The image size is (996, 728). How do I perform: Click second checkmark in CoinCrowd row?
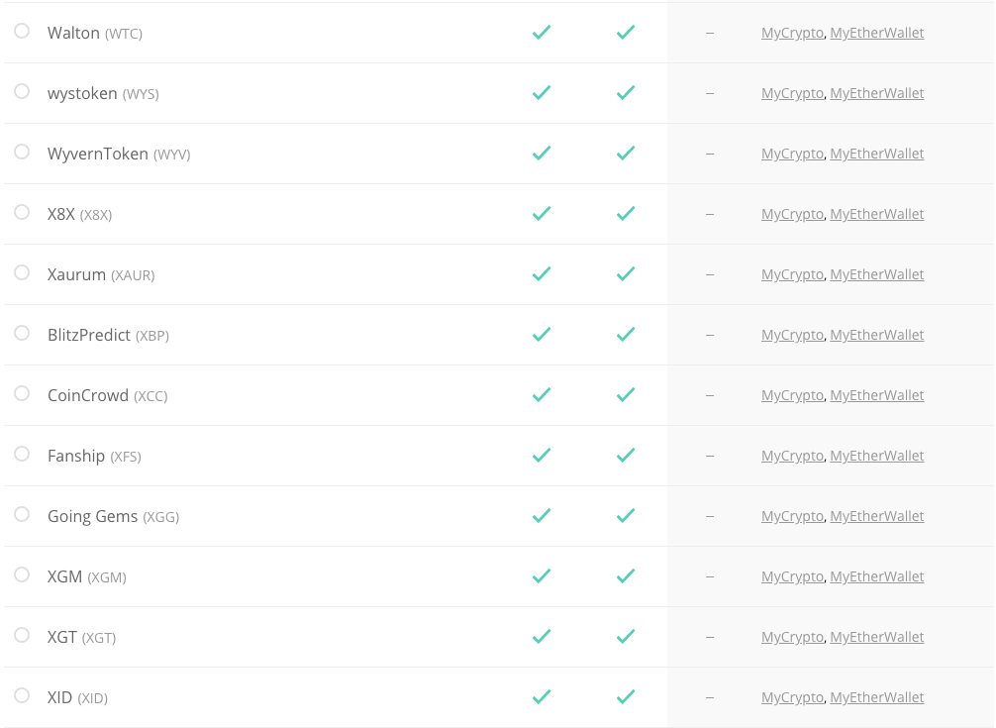click(626, 394)
